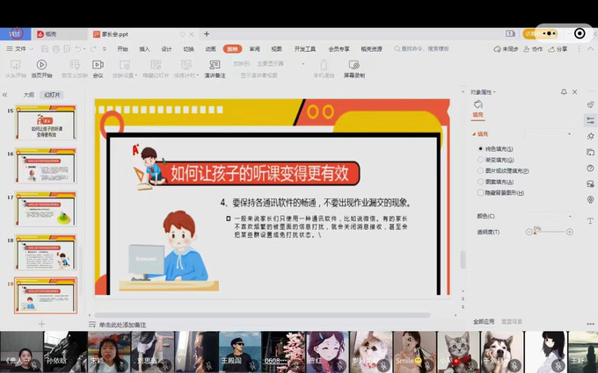Image resolution: width=598 pixels, height=373 pixels.
Task: Open the 对象属性 panel title dropdown
Action: (494, 92)
